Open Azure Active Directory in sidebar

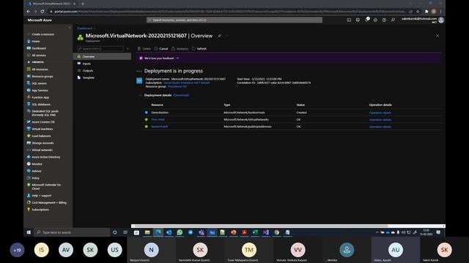click(x=44, y=157)
